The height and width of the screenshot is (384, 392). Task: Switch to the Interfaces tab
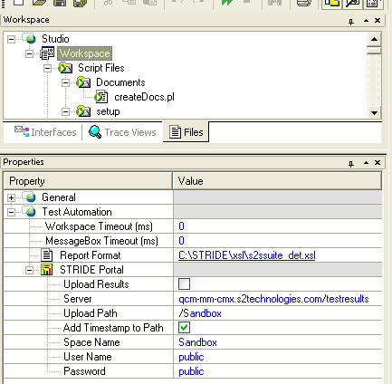coord(45,132)
